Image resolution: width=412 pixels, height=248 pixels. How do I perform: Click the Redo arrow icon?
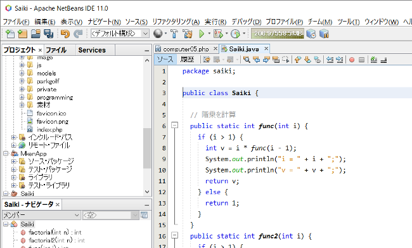tap(78, 34)
